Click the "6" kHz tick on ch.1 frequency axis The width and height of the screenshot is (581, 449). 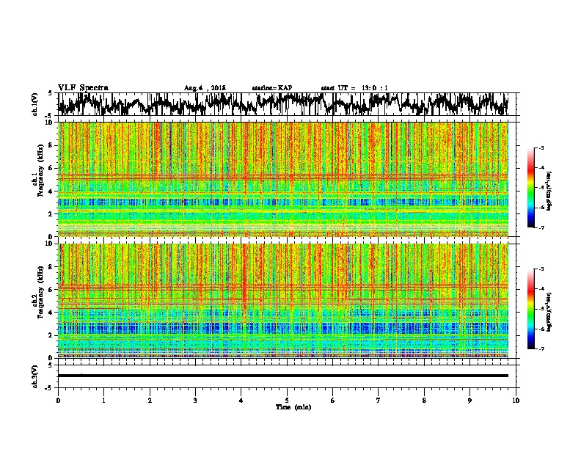51,168
